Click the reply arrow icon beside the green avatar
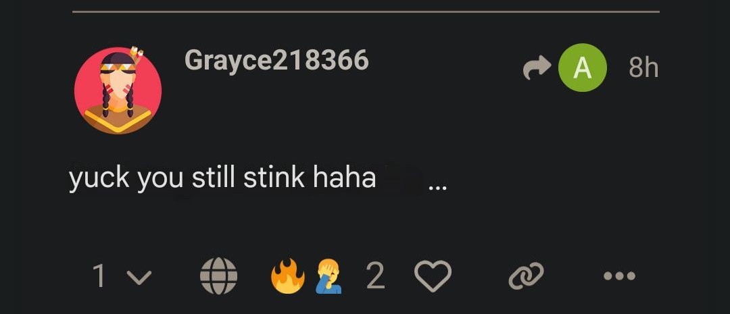This screenshot has height=314, width=730. [x=537, y=68]
